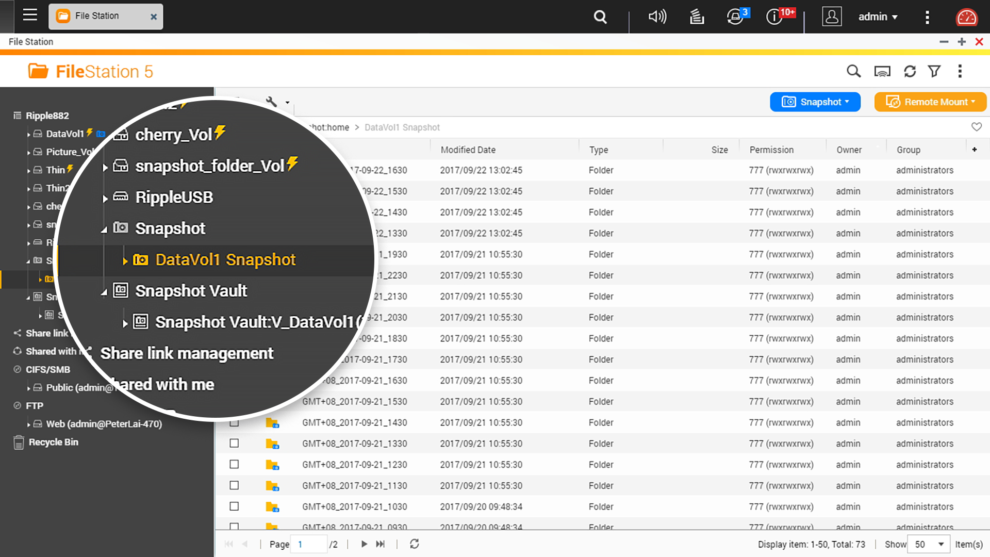This screenshot has width=990, height=557.
Task: Open the Snapshot dropdown button
Action: (815, 102)
